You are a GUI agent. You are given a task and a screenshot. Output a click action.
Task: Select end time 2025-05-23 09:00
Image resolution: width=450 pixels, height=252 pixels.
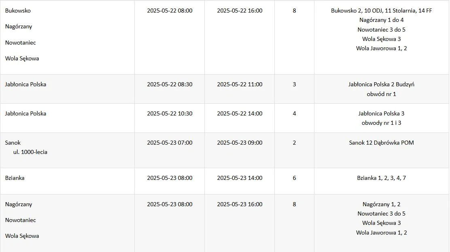click(240, 143)
